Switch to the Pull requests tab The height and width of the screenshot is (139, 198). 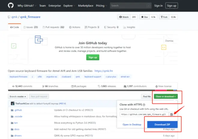point(53,27)
